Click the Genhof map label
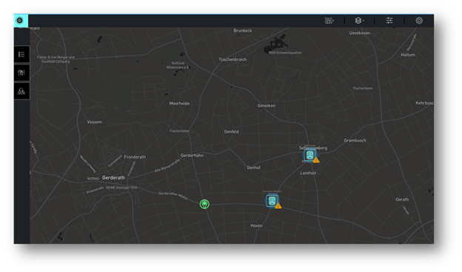This screenshot has width=462, height=272. pos(254,167)
